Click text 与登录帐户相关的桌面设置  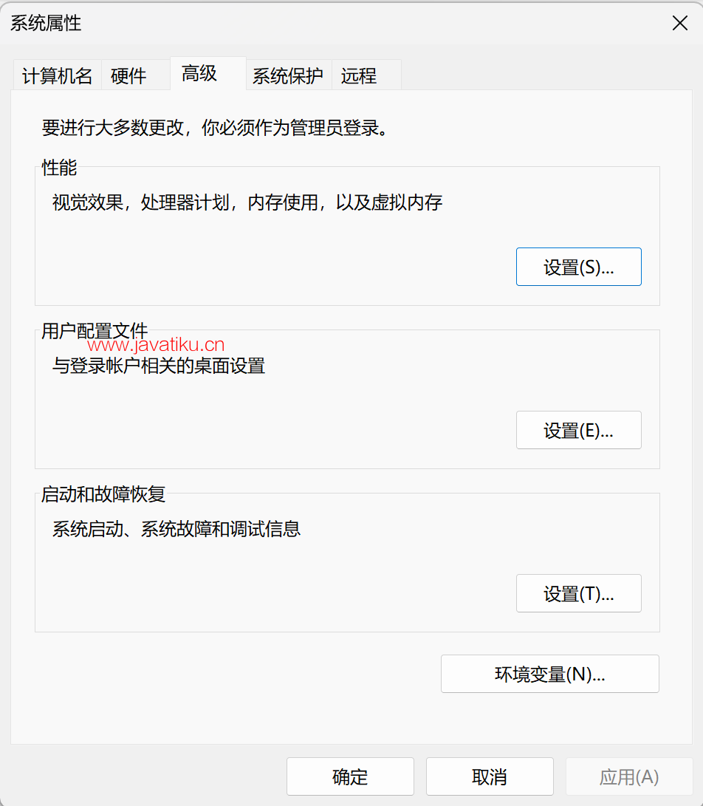pos(159,366)
